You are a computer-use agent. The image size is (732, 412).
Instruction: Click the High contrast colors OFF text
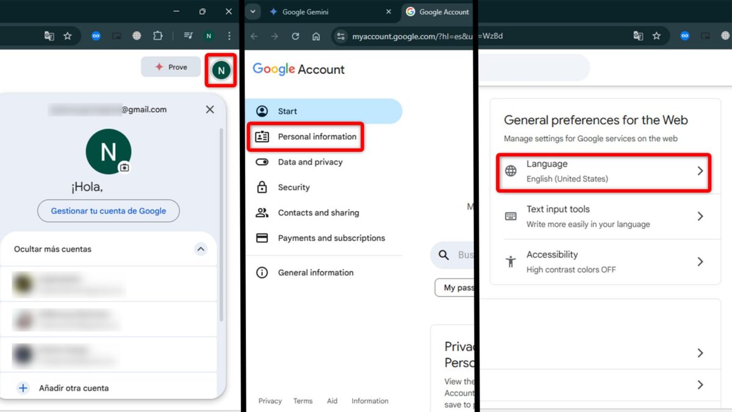point(571,270)
